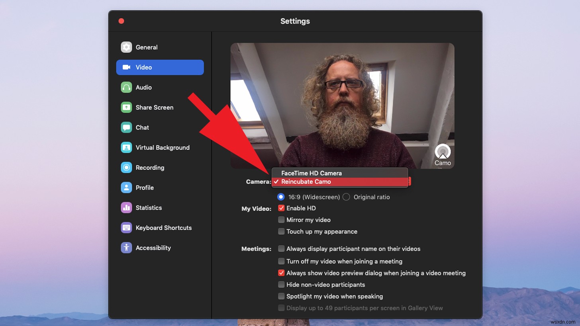Open the Share Screen icon
The image size is (580, 326).
[126, 107]
